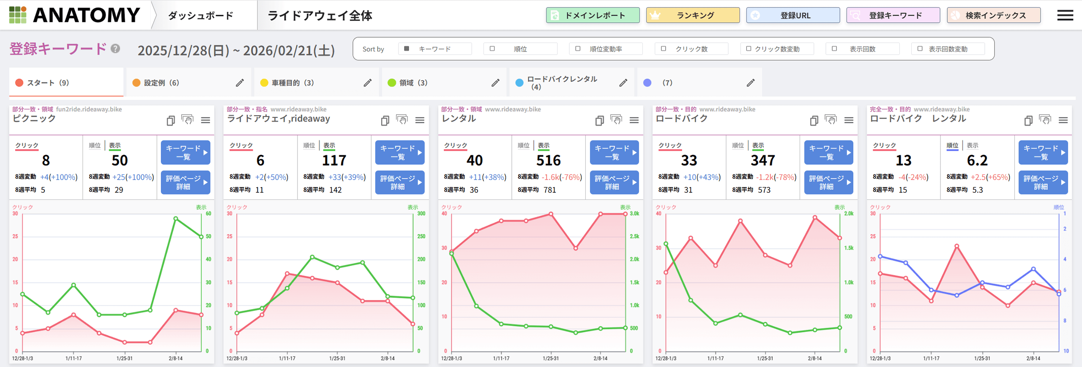The width and height of the screenshot is (1082, 367).
Task: Click the help question mark beside 登録キーワード
Action: pos(115,49)
